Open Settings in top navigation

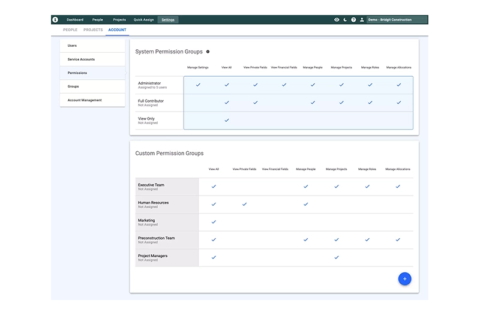[168, 20]
